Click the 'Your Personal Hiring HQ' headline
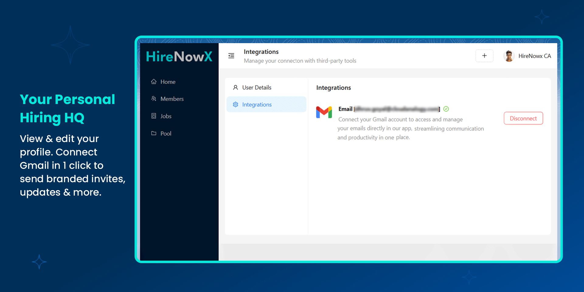The width and height of the screenshot is (584, 292). click(x=68, y=109)
